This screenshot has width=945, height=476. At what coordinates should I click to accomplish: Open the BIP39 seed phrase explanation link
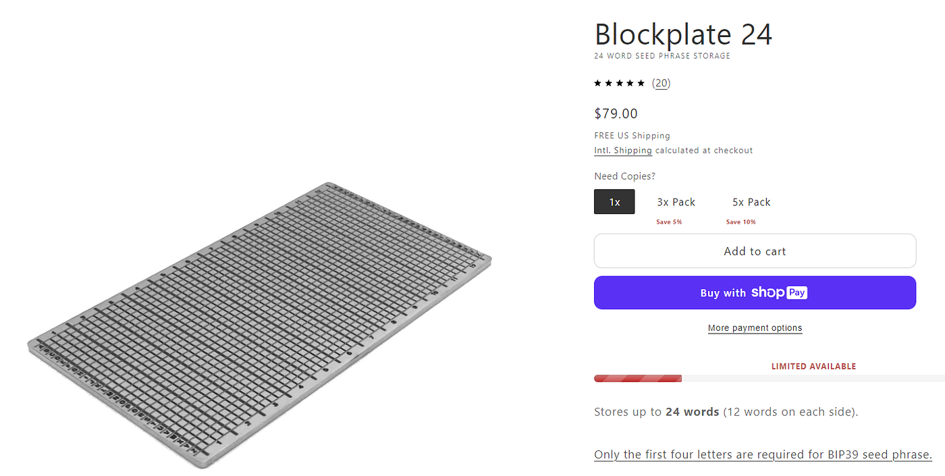pos(763,454)
